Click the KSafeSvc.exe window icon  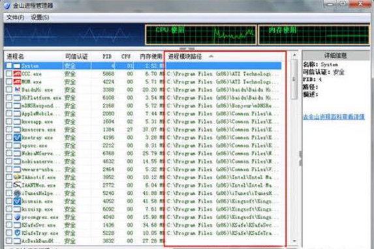pos(17,225)
